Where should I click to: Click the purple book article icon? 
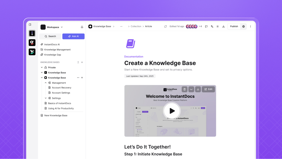(x=131, y=44)
